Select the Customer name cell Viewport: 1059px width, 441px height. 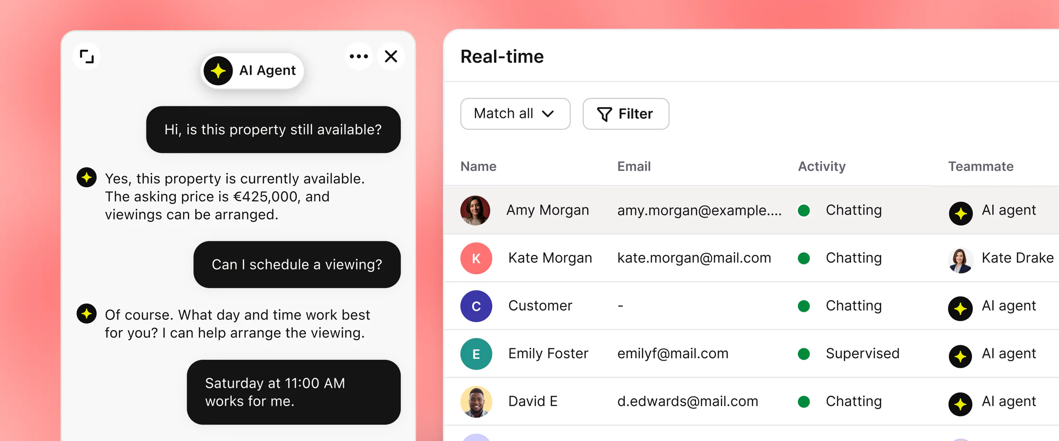(540, 305)
